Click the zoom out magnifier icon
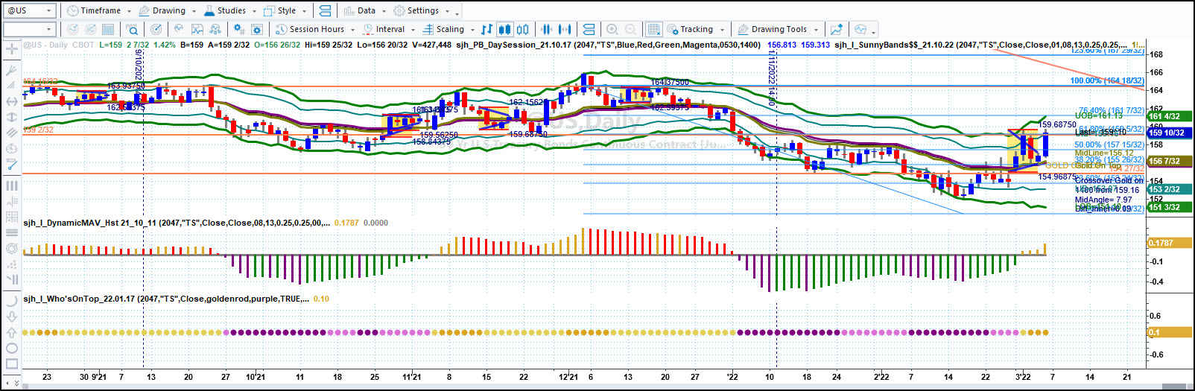This screenshot has width=1195, height=391. (x=630, y=29)
